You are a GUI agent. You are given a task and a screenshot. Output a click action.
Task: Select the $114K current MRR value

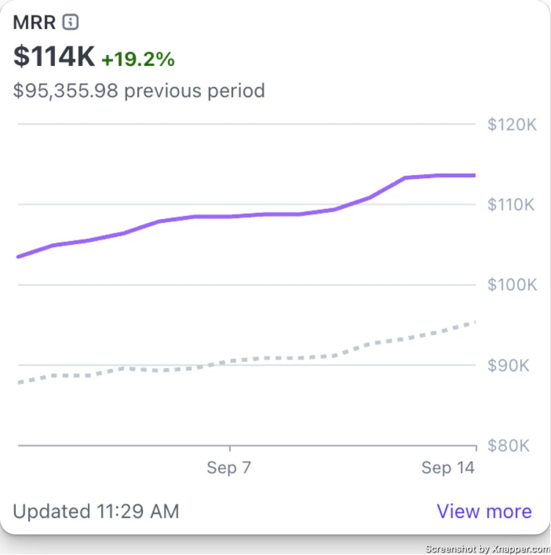(x=54, y=56)
